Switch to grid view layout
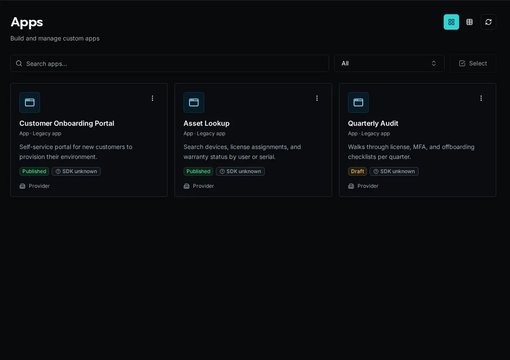The image size is (510, 360). click(x=451, y=22)
